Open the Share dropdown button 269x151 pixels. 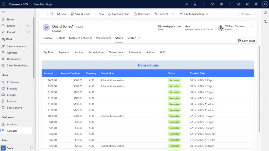pos(247,14)
